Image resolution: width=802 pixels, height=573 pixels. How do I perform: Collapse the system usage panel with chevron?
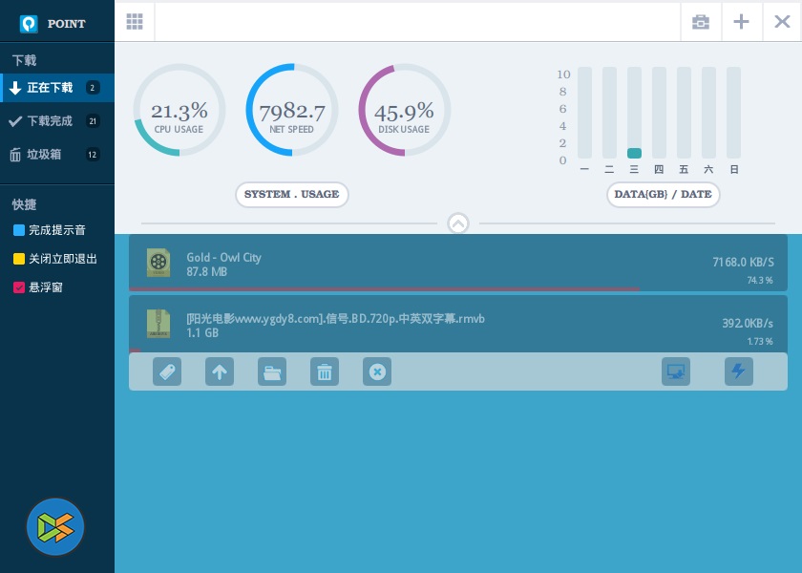coord(458,223)
